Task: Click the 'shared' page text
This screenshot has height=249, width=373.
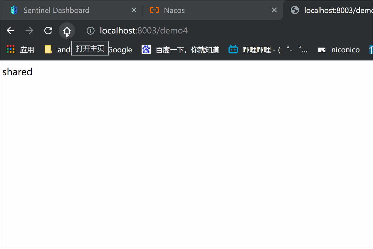Action: point(17,72)
